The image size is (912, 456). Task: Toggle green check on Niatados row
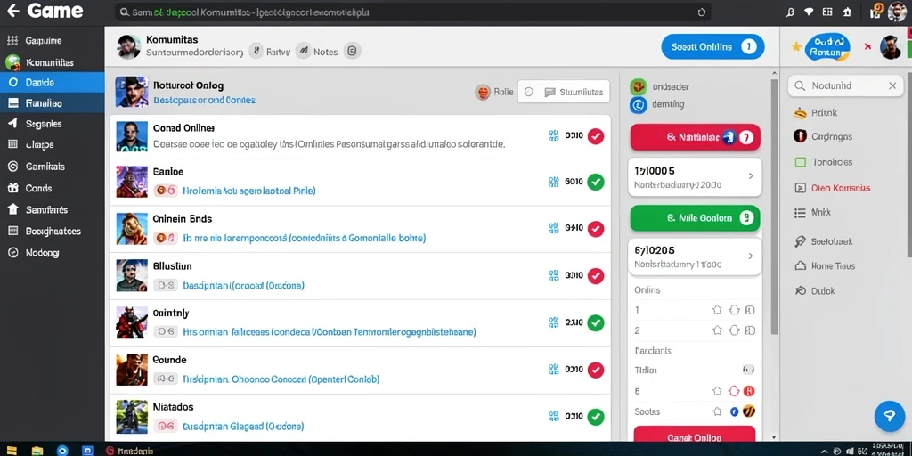[x=596, y=417]
